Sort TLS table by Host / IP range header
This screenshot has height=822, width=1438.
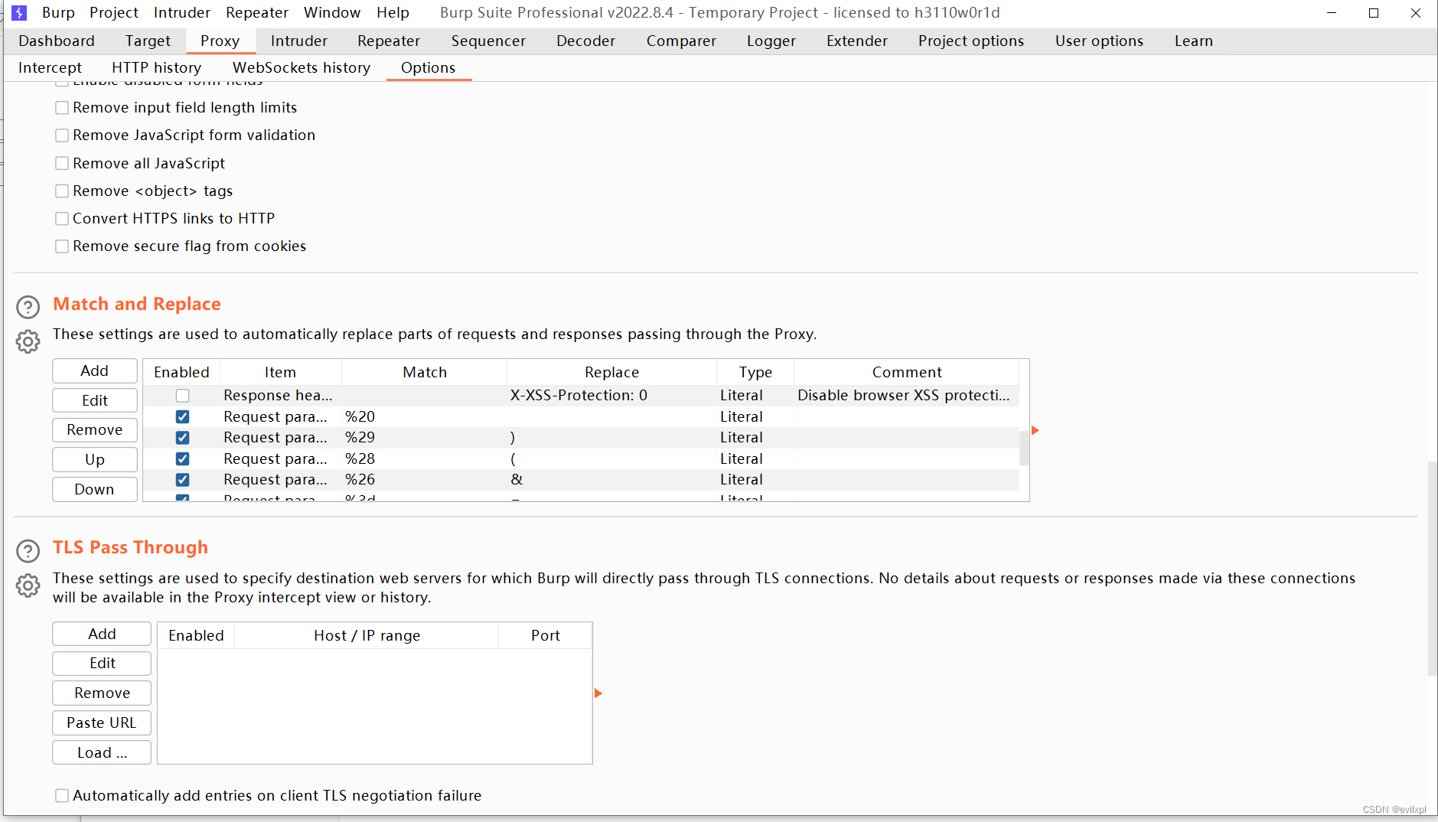[x=367, y=636]
